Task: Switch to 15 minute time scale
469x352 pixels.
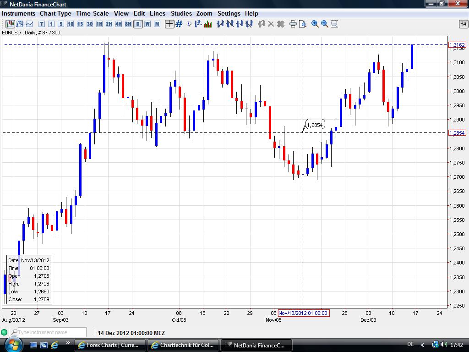Action: [80, 24]
